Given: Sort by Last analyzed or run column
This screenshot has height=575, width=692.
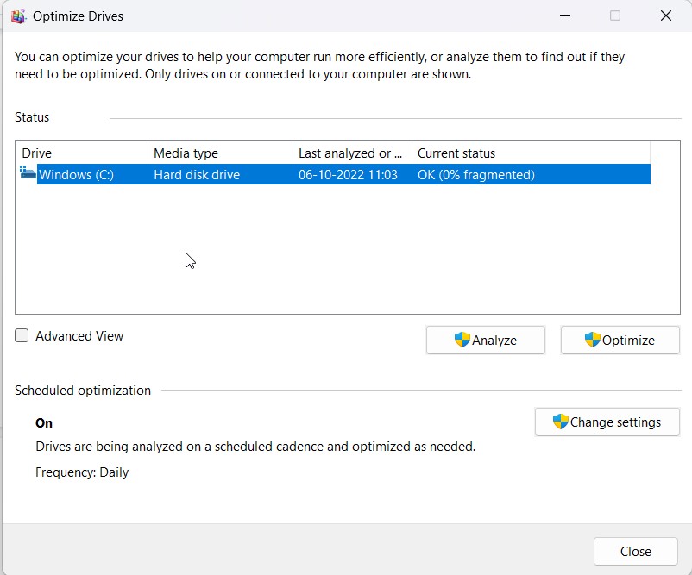Looking at the screenshot, I should [349, 153].
